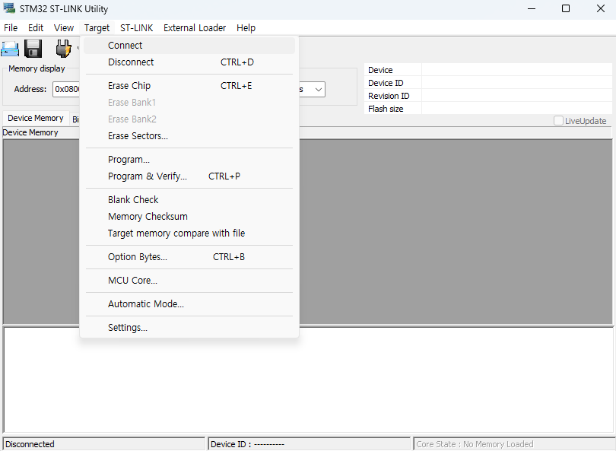Minimize the ST-LINK Utility window
Screen dimensions: 616x451
(x=532, y=8)
